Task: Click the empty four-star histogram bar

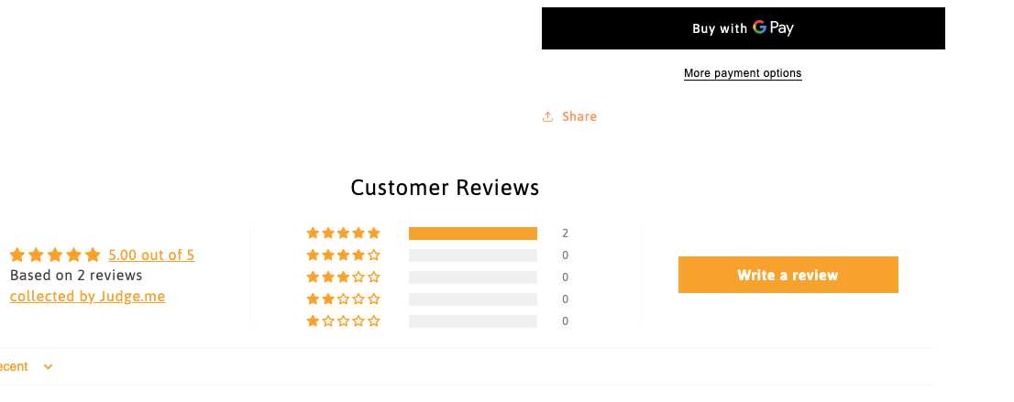Action: pyautogui.click(x=472, y=255)
